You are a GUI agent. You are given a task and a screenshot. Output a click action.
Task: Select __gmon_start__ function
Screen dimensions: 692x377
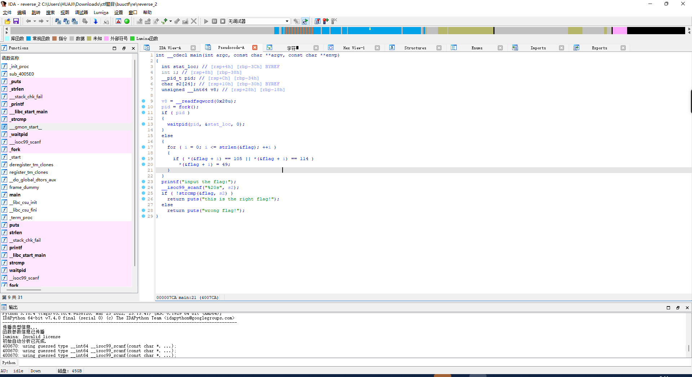67,127
